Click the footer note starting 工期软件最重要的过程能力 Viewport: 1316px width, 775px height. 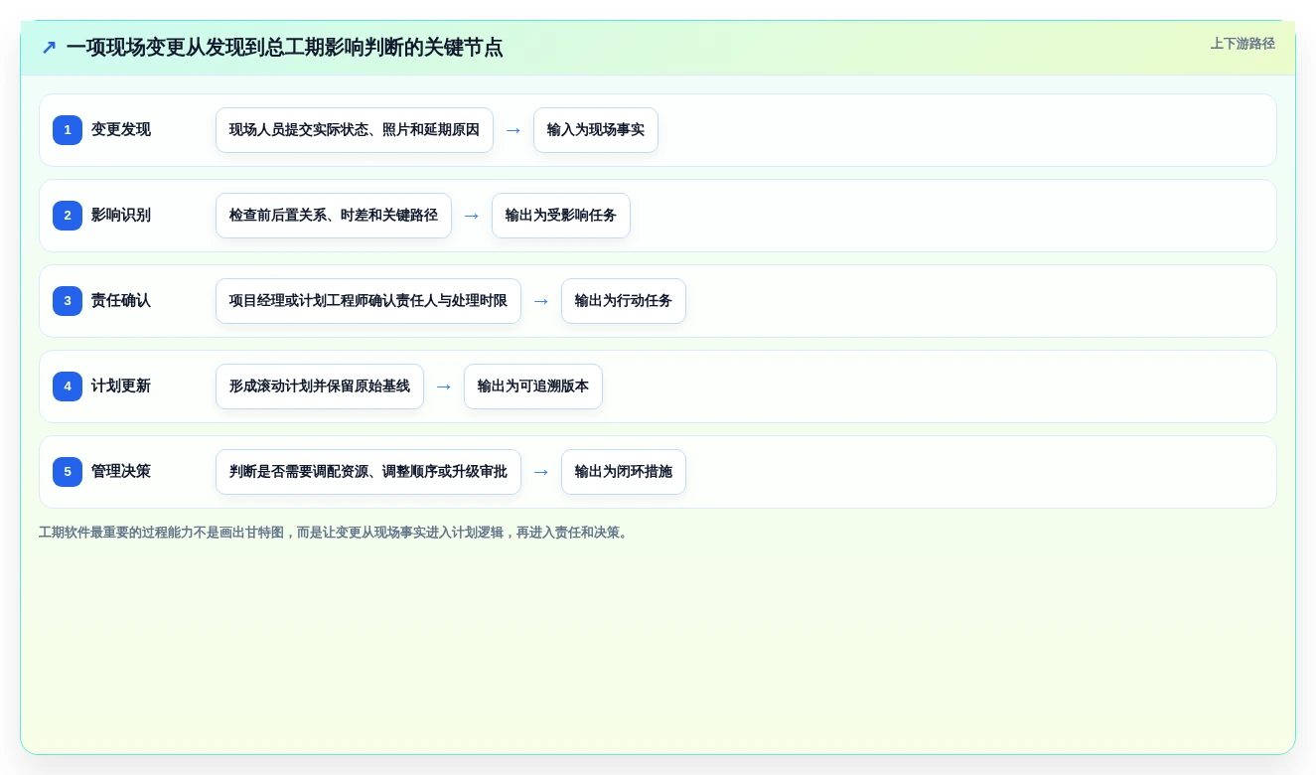click(335, 533)
